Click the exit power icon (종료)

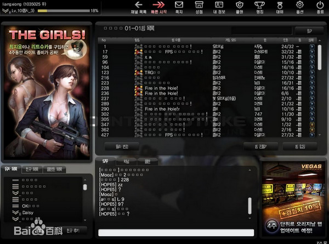pos(320,8)
